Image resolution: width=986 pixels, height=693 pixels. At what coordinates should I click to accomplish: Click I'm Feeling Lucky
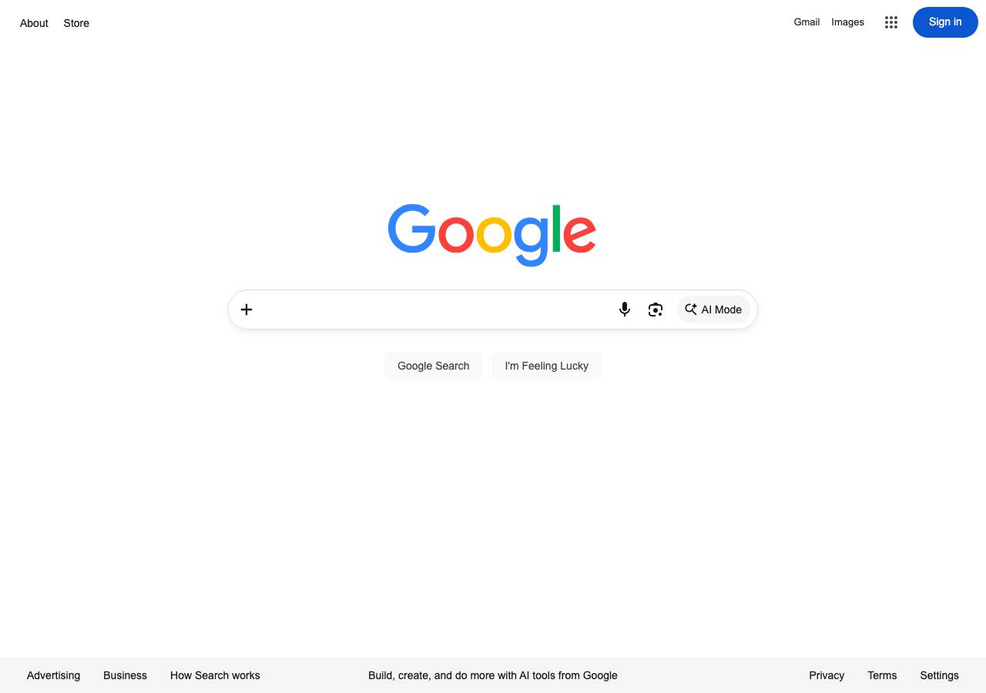pos(547,366)
